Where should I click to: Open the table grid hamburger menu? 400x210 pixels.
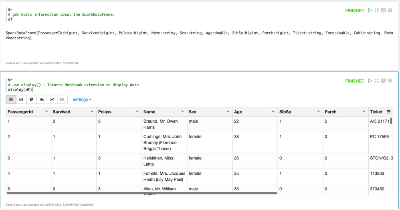pyautogui.click(x=388, y=112)
